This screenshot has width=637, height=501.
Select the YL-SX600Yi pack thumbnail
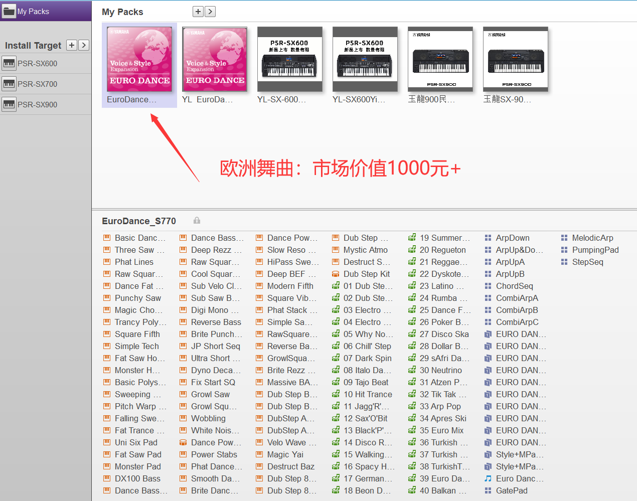coord(365,59)
